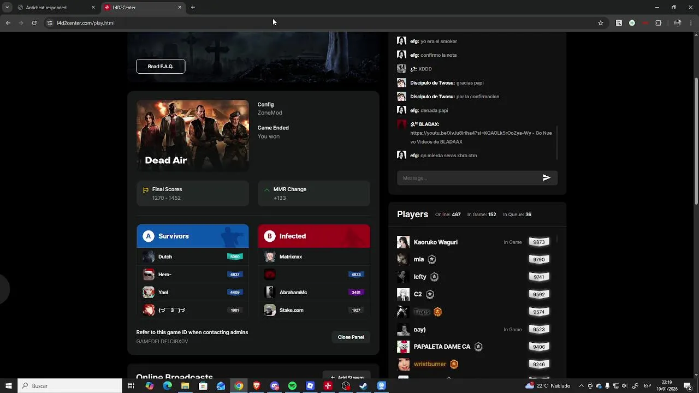Open Matrixnxx's avatar in Infected team
The height and width of the screenshot is (393, 699).
click(270, 257)
